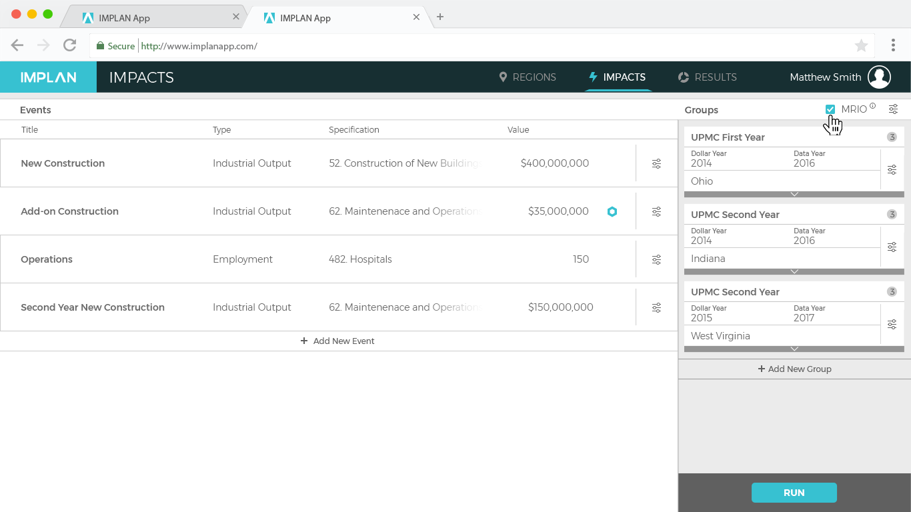The width and height of the screenshot is (911, 512).
Task: Click the count badge on West Virginia group
Action: pyautogui.click(x=892, y=292)
